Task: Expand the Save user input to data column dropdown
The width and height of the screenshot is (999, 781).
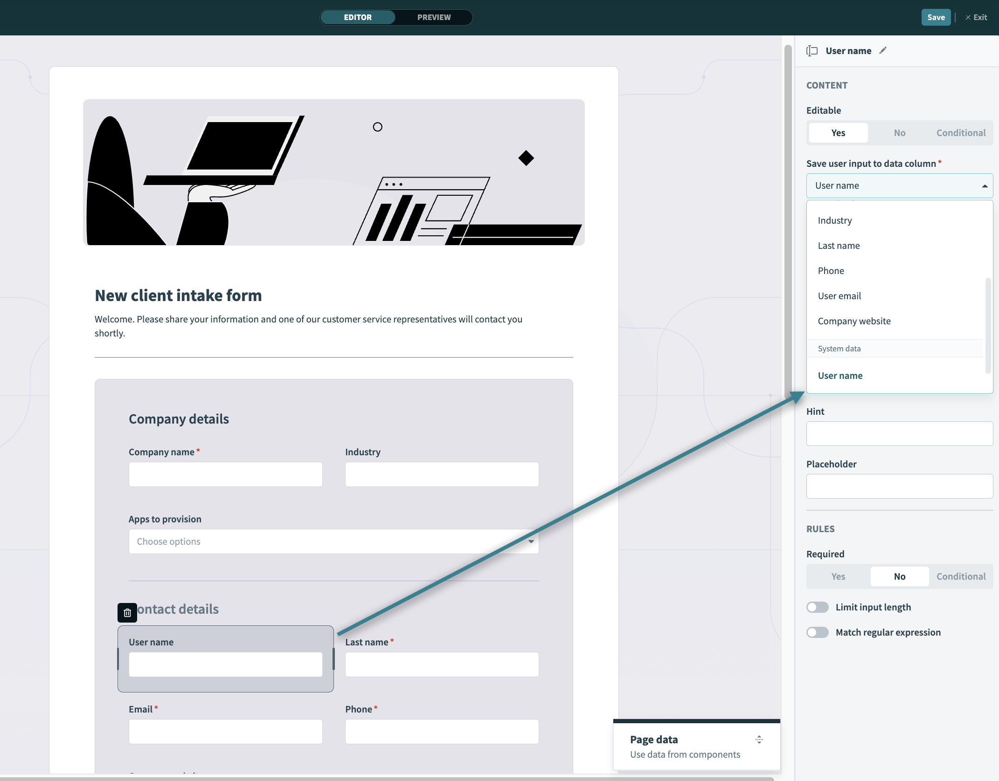Action: click(x=899, y=185)
